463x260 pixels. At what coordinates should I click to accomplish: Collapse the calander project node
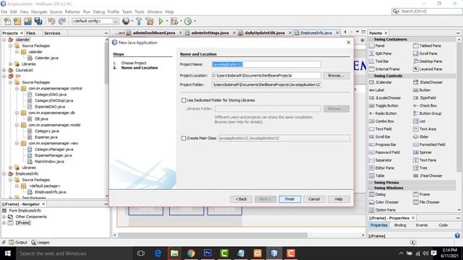(x=4, y=40)
